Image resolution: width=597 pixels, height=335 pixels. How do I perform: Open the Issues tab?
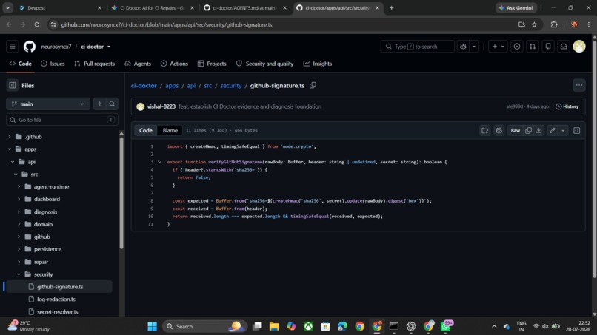click(53, 64)
